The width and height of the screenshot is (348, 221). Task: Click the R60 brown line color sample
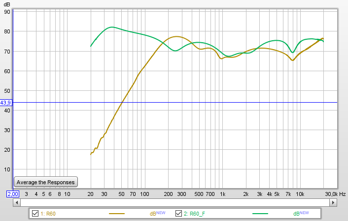click(x=117, y=214)
